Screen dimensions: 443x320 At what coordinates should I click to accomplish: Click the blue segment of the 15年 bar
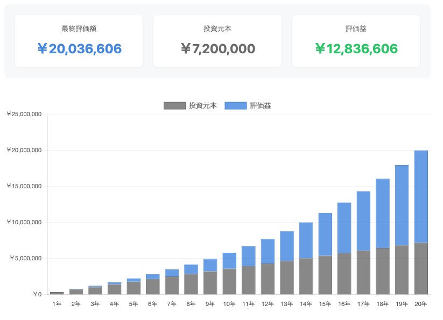click(325, 234)
